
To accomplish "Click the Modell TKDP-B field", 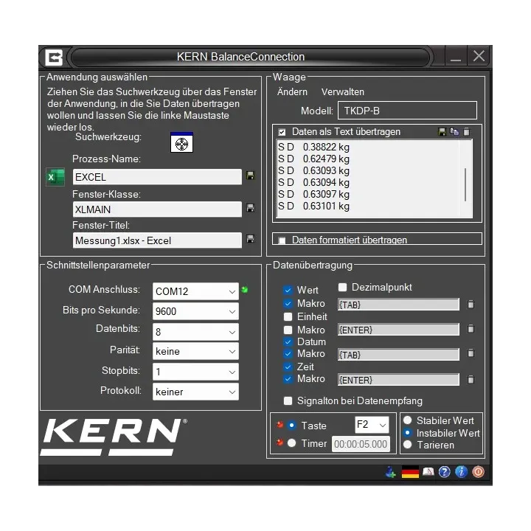I will pyautogui.click(x=407, y=111).
